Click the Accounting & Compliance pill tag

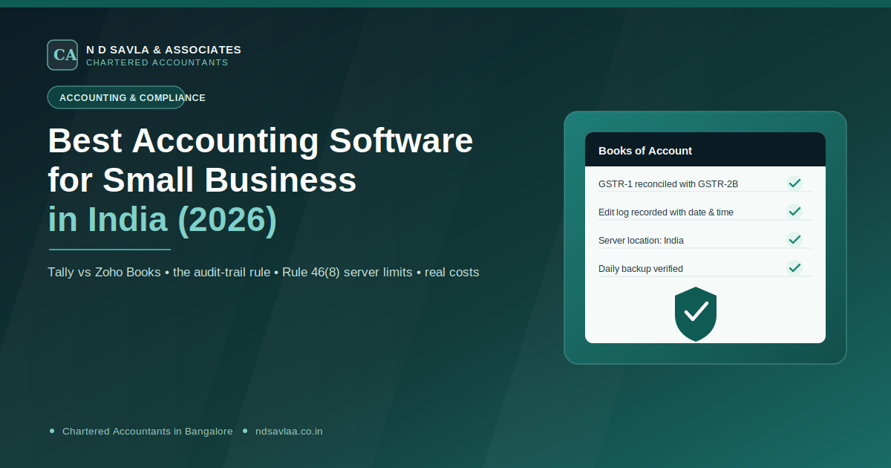pos(116,97)
